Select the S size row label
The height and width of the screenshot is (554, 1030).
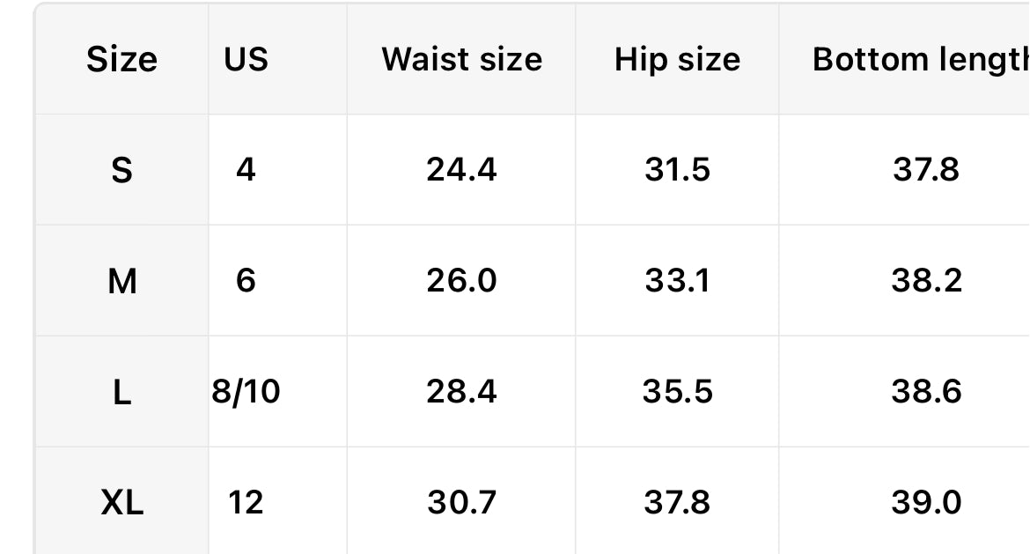point(121,169)
